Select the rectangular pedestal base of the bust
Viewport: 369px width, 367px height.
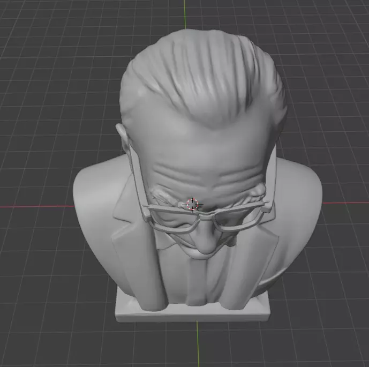192,310
